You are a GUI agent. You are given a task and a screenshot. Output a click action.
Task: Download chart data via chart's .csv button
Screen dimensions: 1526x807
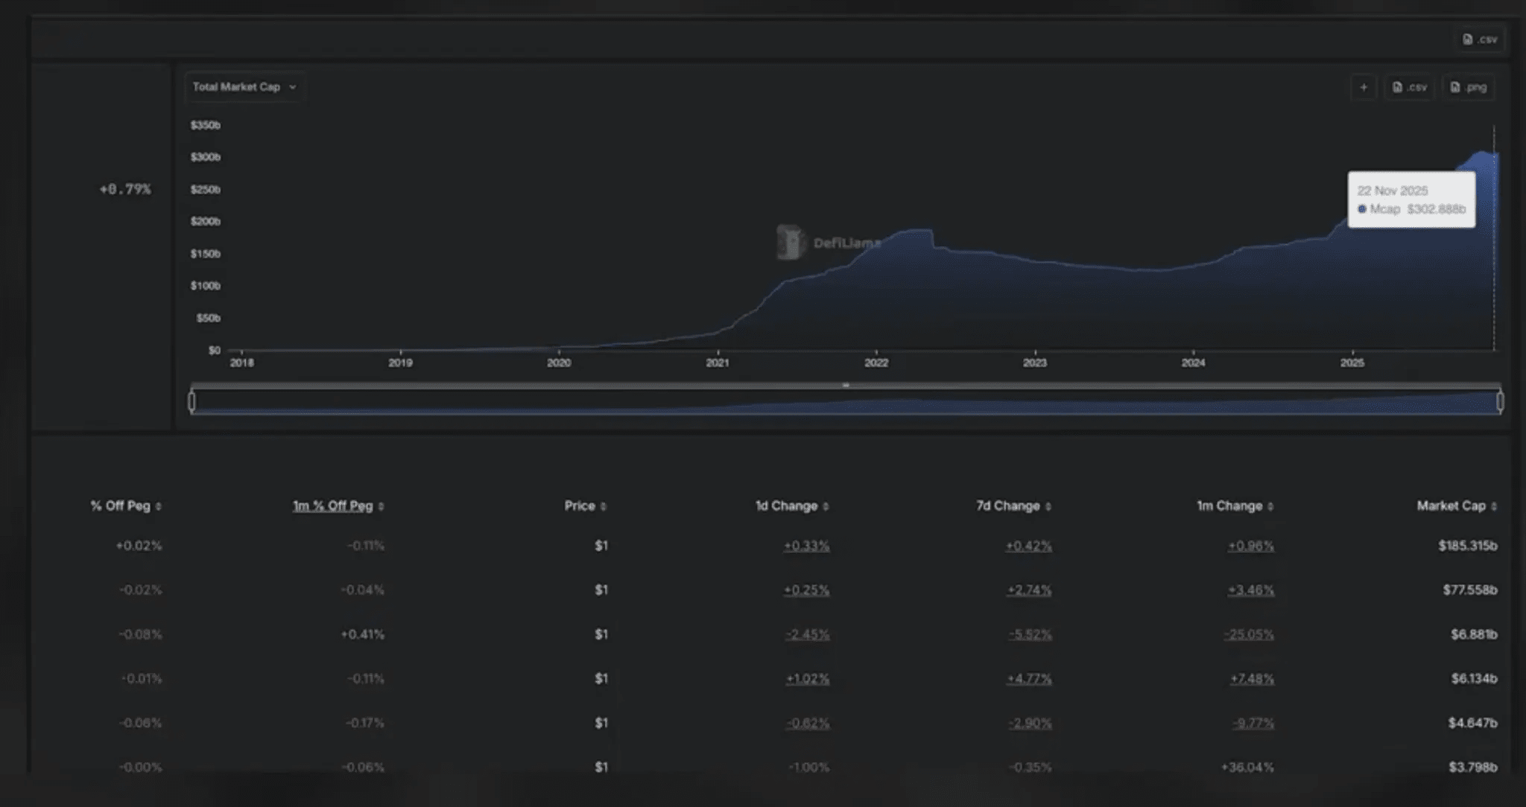coord(1409,87)
